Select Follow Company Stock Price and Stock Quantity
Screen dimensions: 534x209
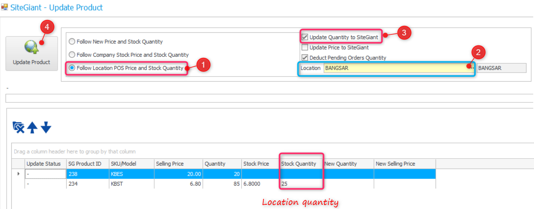pos(129,55)
